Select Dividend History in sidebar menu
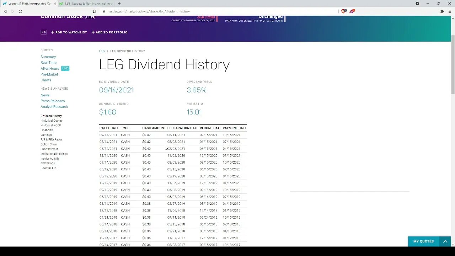The image size is (455, 256). coord(51,116)
